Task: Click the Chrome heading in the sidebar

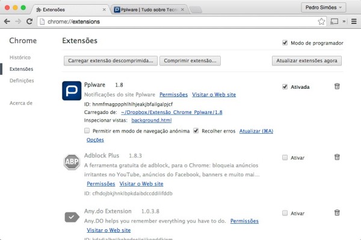Action: (x=23, y=41)
